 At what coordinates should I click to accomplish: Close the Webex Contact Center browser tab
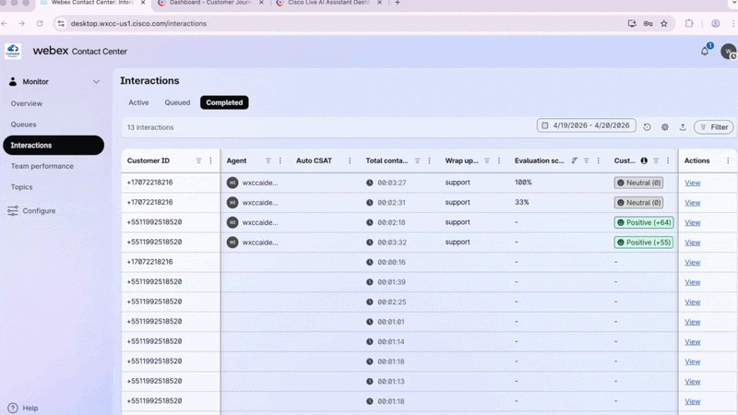tap(143, 3)
